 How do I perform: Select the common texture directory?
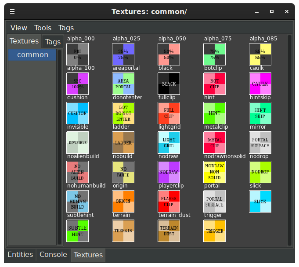click(x=33, y=55)
